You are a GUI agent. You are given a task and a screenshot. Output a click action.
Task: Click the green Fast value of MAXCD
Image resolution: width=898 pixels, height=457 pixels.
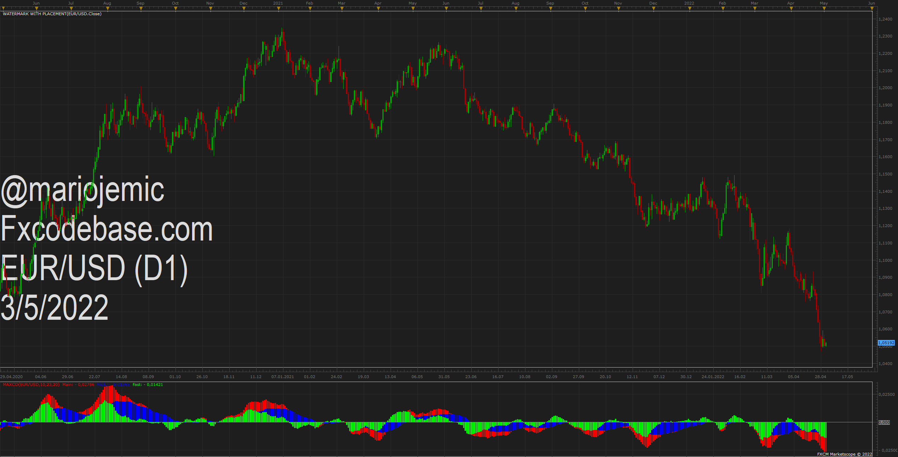tap(148, 384)
